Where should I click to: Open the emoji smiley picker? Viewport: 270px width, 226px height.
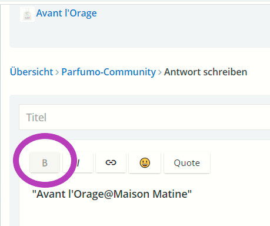coord(145,162)
